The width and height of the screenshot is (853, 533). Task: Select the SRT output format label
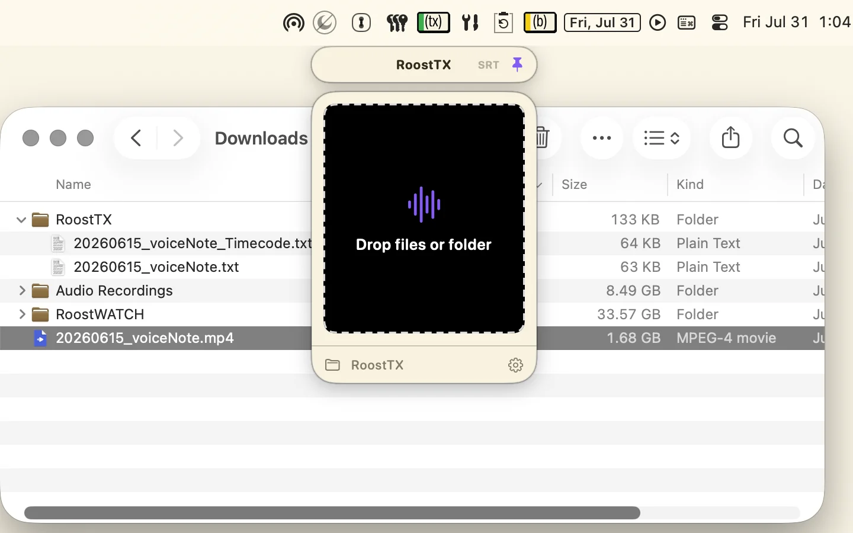(489, 65)
